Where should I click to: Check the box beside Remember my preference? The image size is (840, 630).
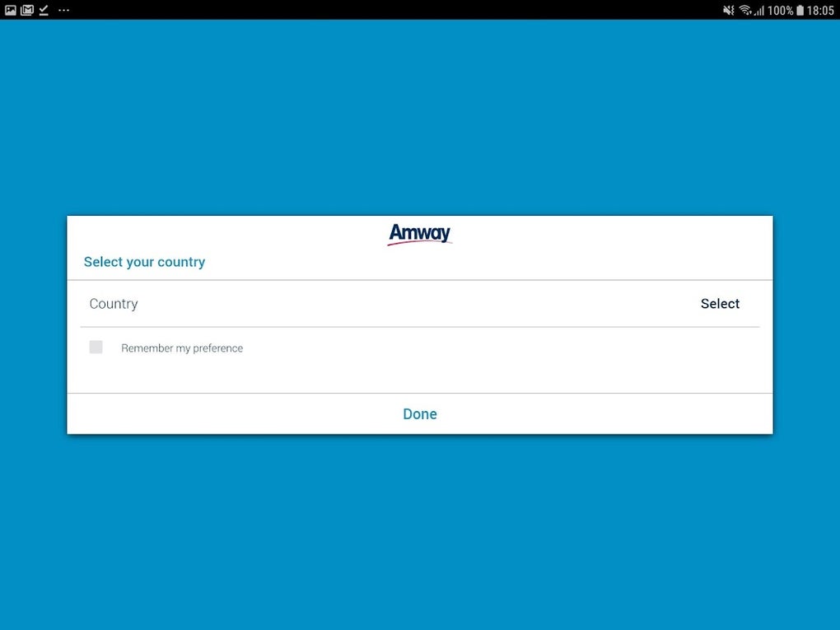click(96, 347)
